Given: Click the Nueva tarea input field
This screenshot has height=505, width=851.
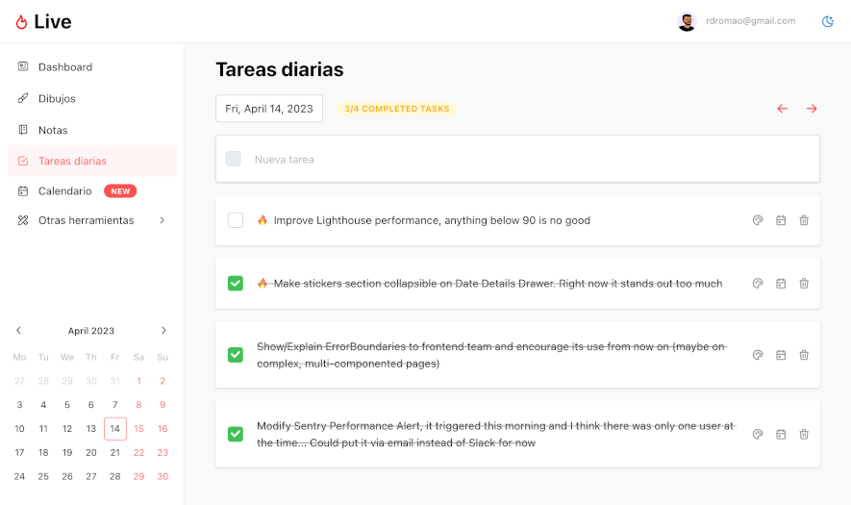Looking at the screenshot, I should [x=517, y=159].
